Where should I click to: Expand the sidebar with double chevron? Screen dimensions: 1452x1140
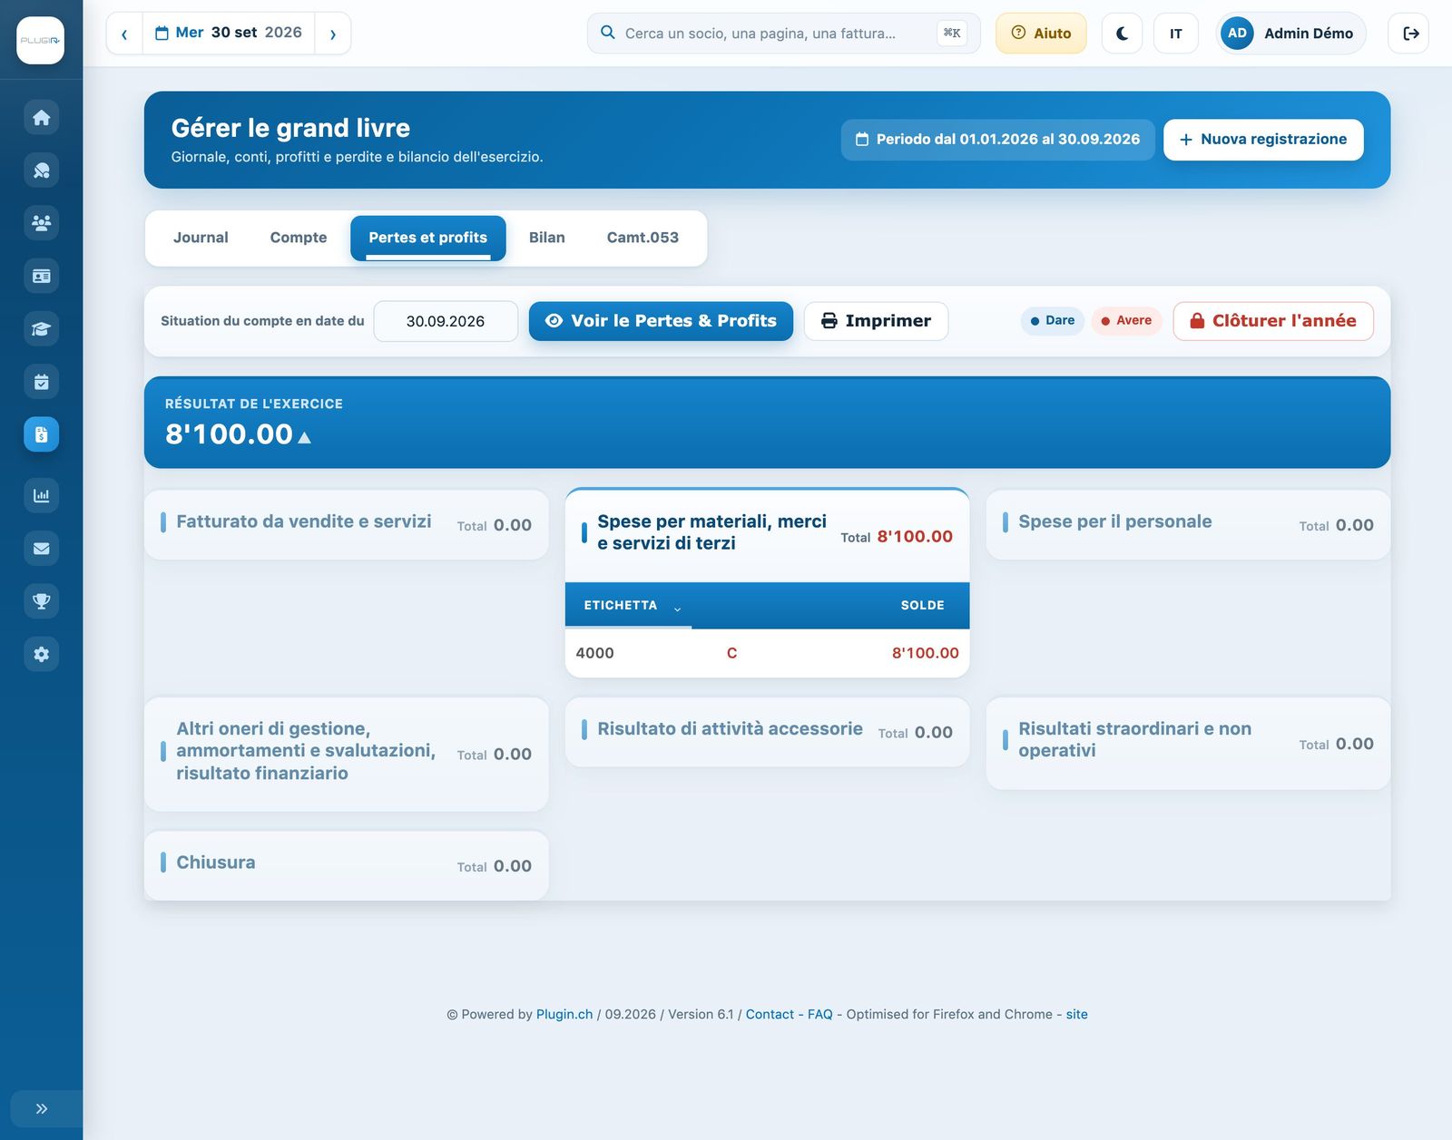[41, 1108]
